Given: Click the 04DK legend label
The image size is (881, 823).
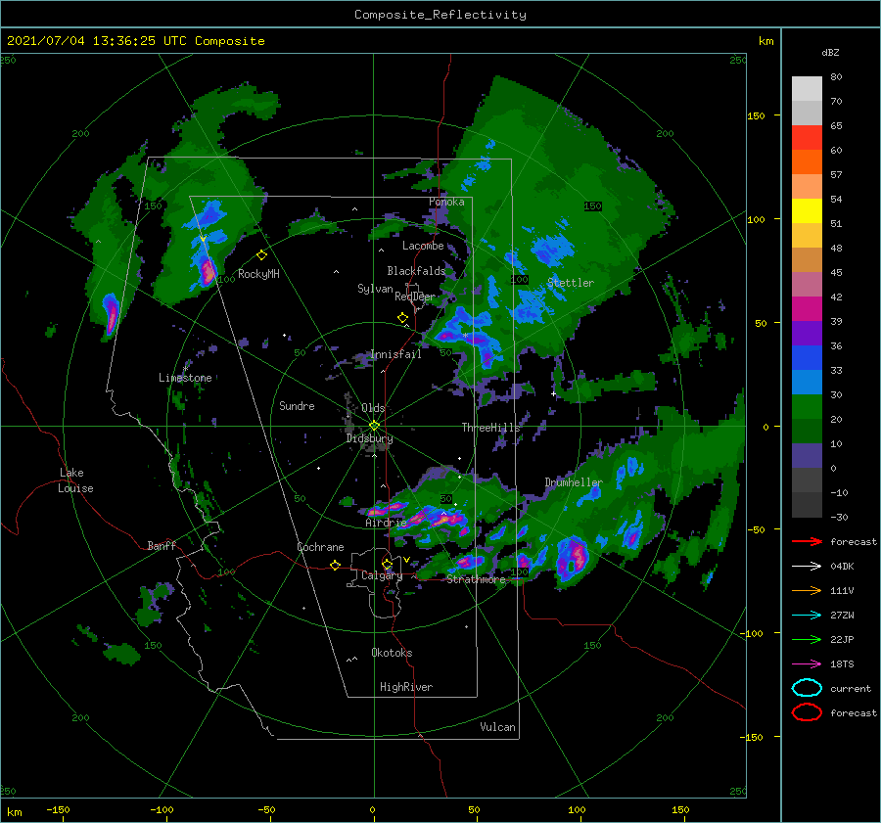Looking at the screenshot, I should [842, 567].
